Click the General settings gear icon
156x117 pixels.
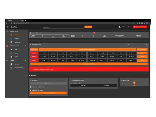click(x=11, y=64)
